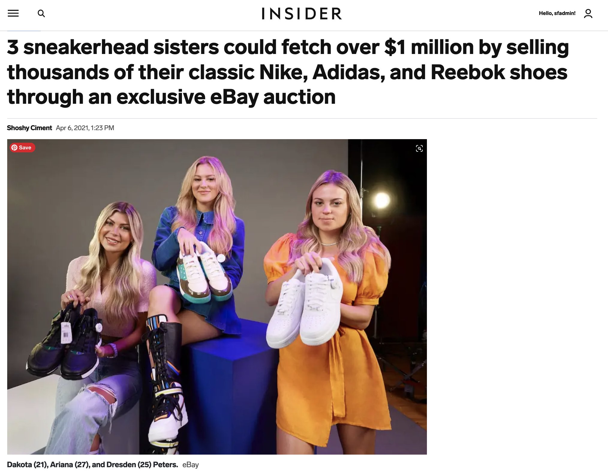Open the hamburger navigation menu
This screenshot has height=475, width=608.
(x=13, y=13)
